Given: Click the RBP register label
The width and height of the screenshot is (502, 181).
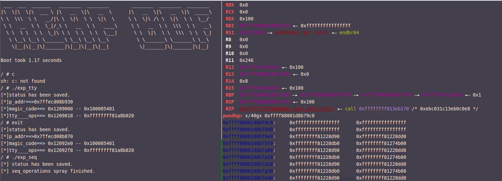Looking at the screenshot, I should pos(229,95).
